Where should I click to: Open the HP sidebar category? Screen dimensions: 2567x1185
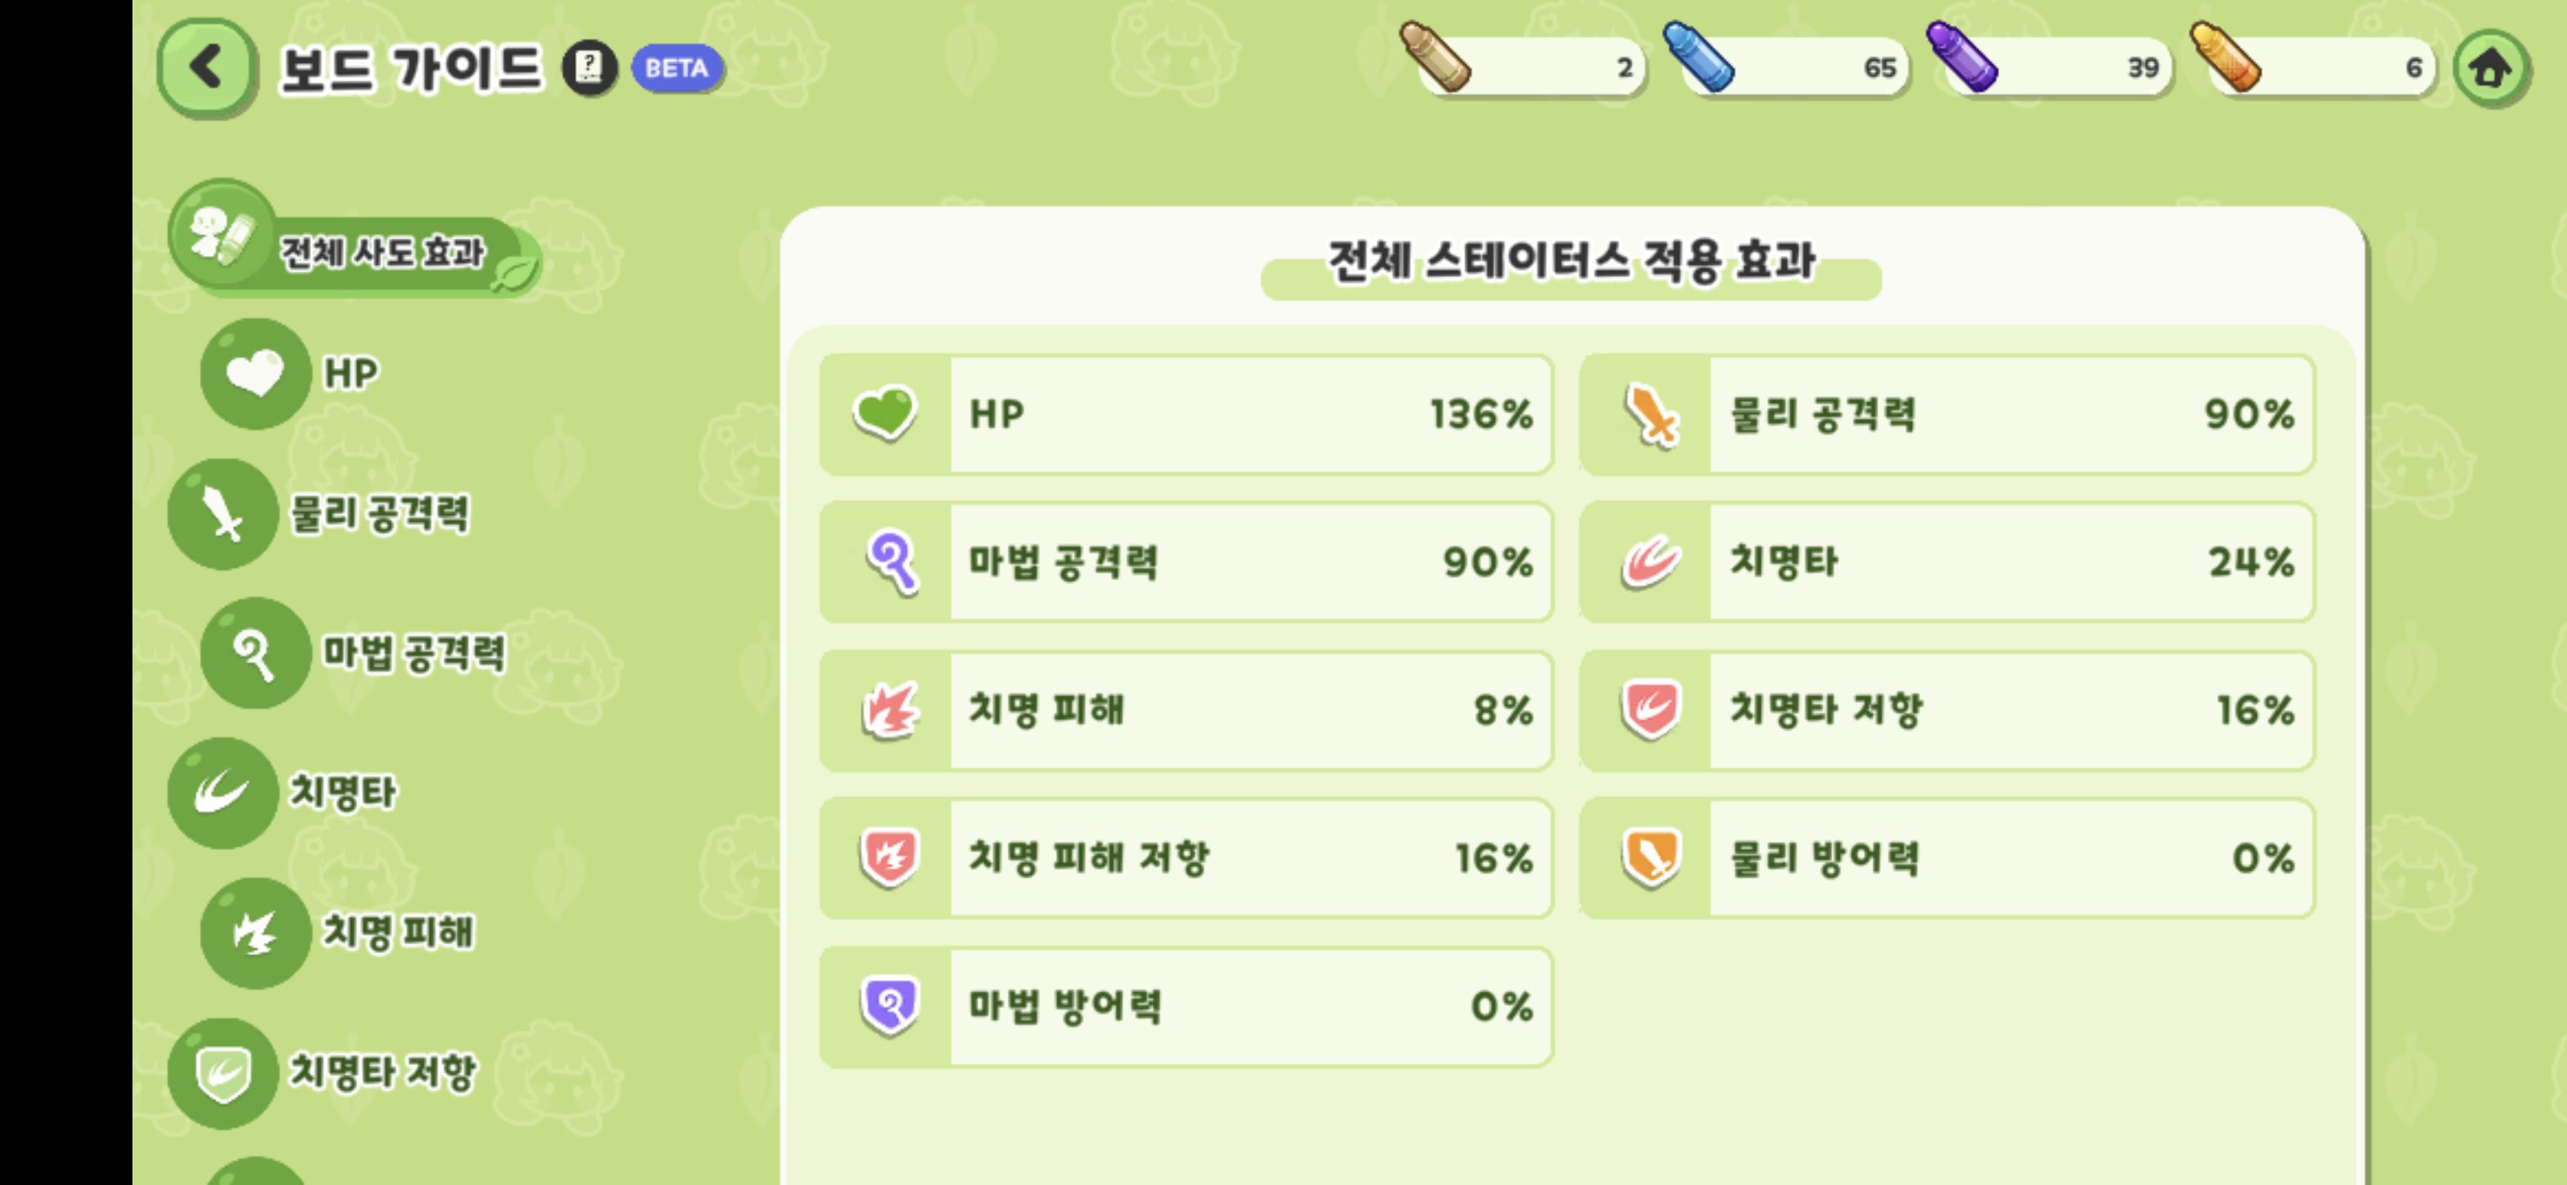290,374
